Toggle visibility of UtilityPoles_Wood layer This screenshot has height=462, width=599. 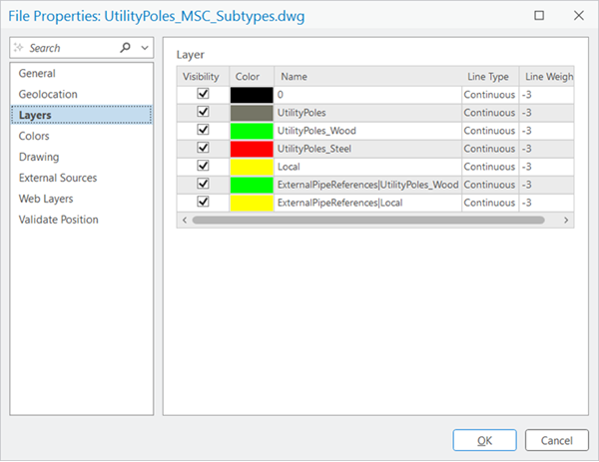pos(204,131)
